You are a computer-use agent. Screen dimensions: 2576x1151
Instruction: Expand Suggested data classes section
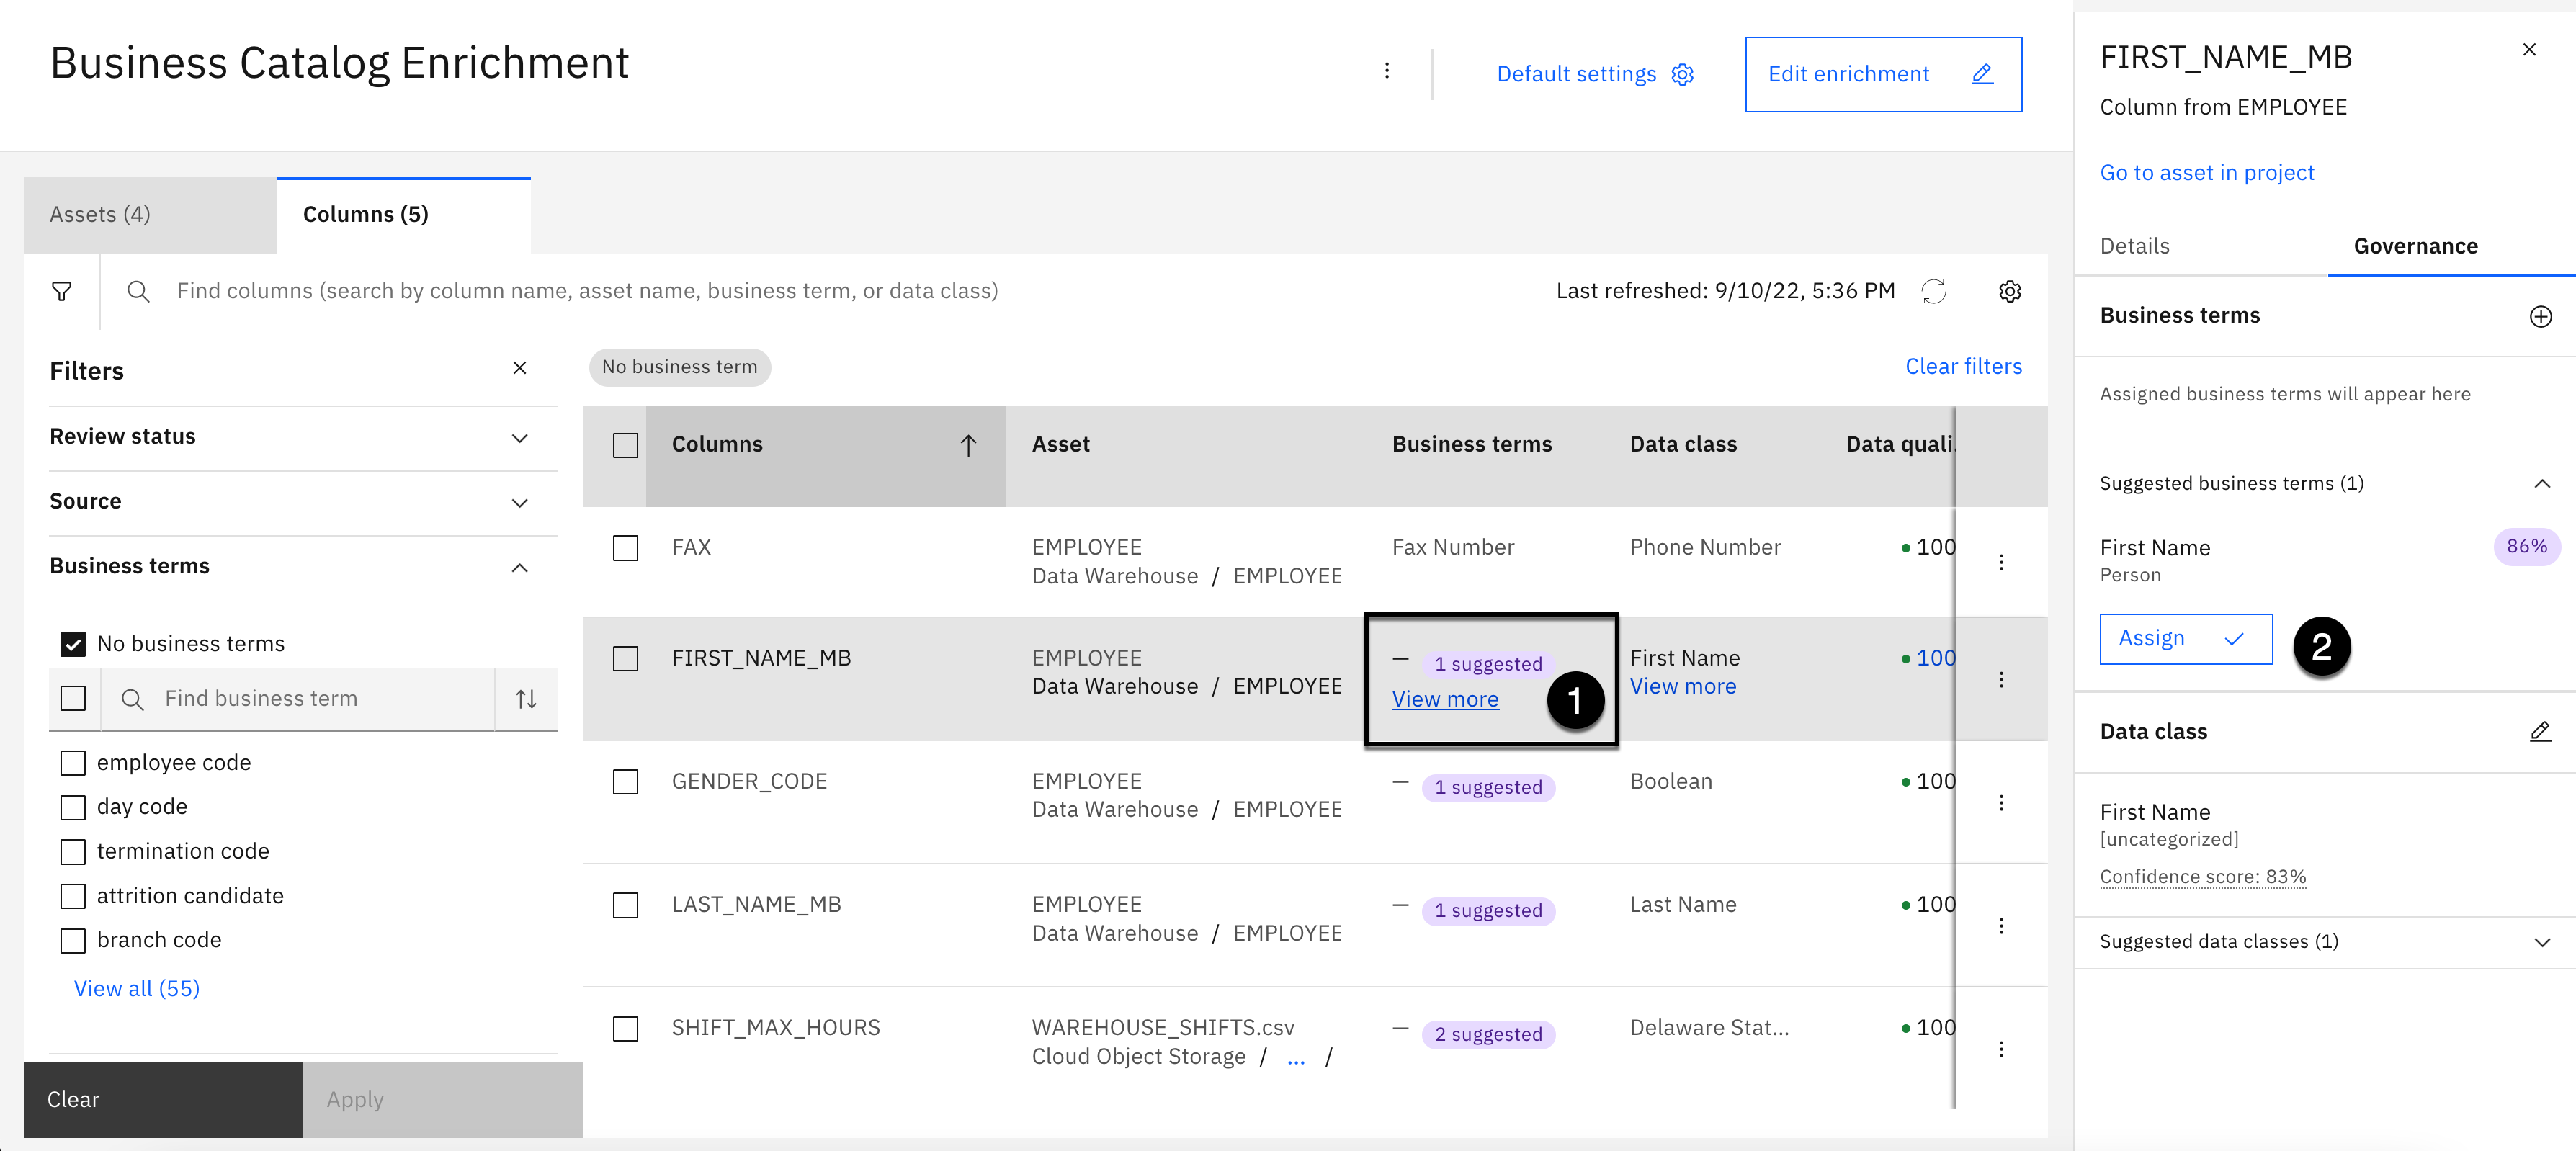(2541, 942)
